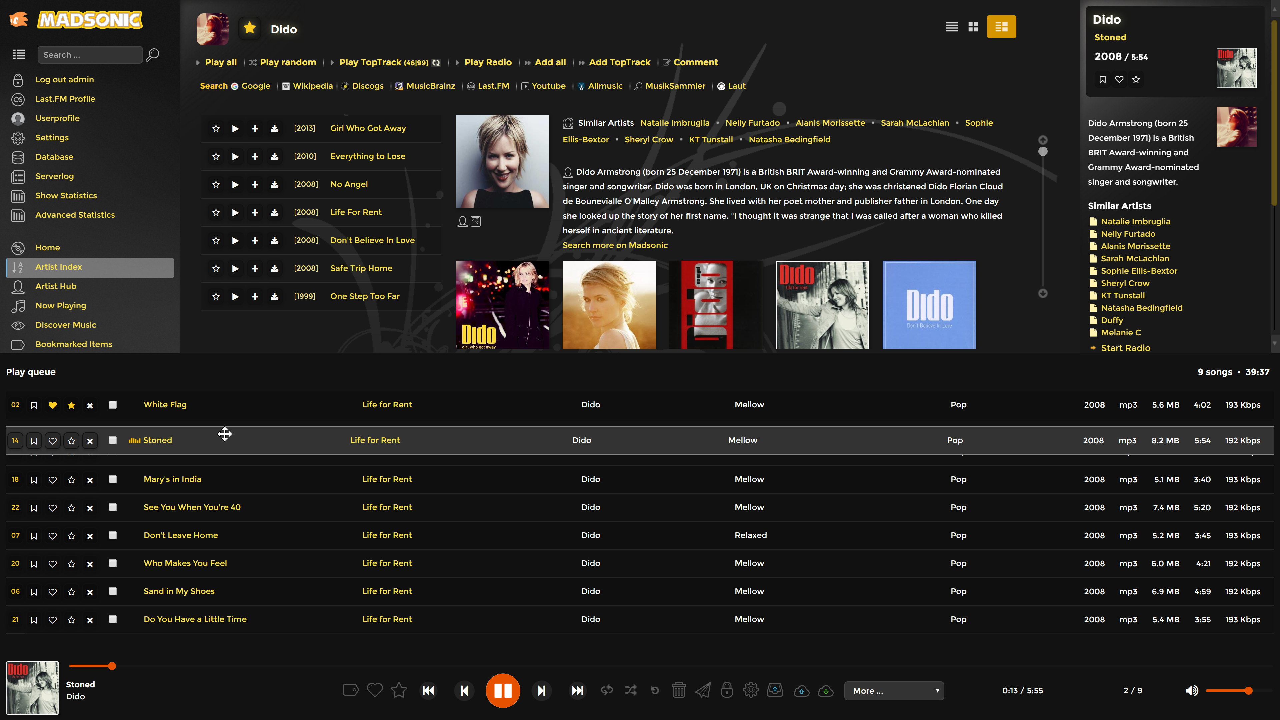Toggle the sidebar menu list icon
This screenshot has width=1280, height=720.
(19, 55)
